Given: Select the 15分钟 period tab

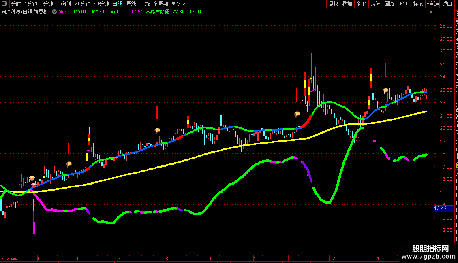Looking at the screenshot, I should 64,4.
